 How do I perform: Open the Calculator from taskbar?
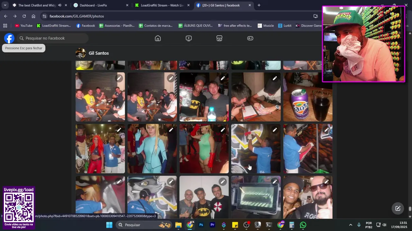pyautogui.click(x=292, y=225)
